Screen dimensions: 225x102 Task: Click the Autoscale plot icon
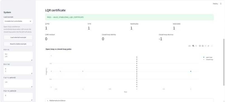pyautogui.click(x=205, y=46)
